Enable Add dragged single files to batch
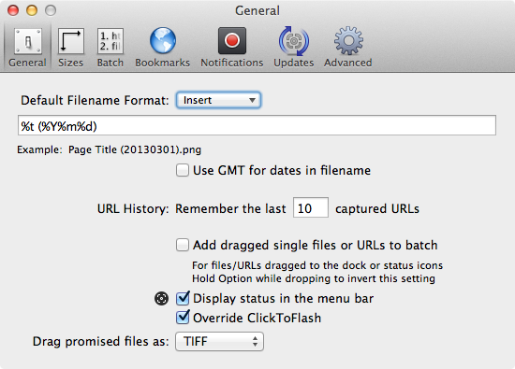This screenshot has width=515, height=369. click(x=183, y=245)
